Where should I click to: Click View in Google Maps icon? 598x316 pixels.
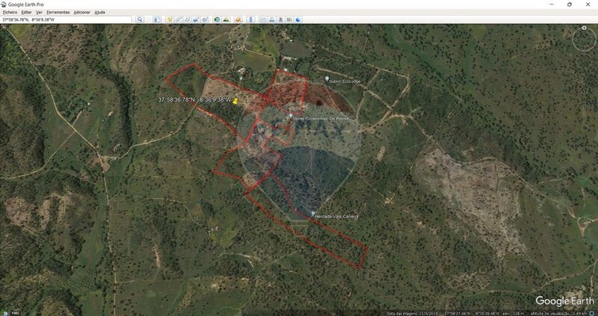pos(289,19)
